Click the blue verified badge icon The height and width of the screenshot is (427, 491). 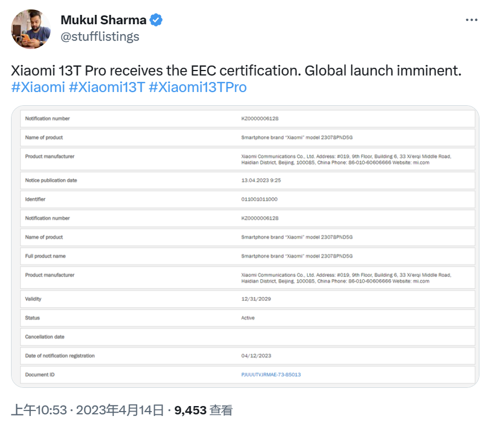(155, 20)
